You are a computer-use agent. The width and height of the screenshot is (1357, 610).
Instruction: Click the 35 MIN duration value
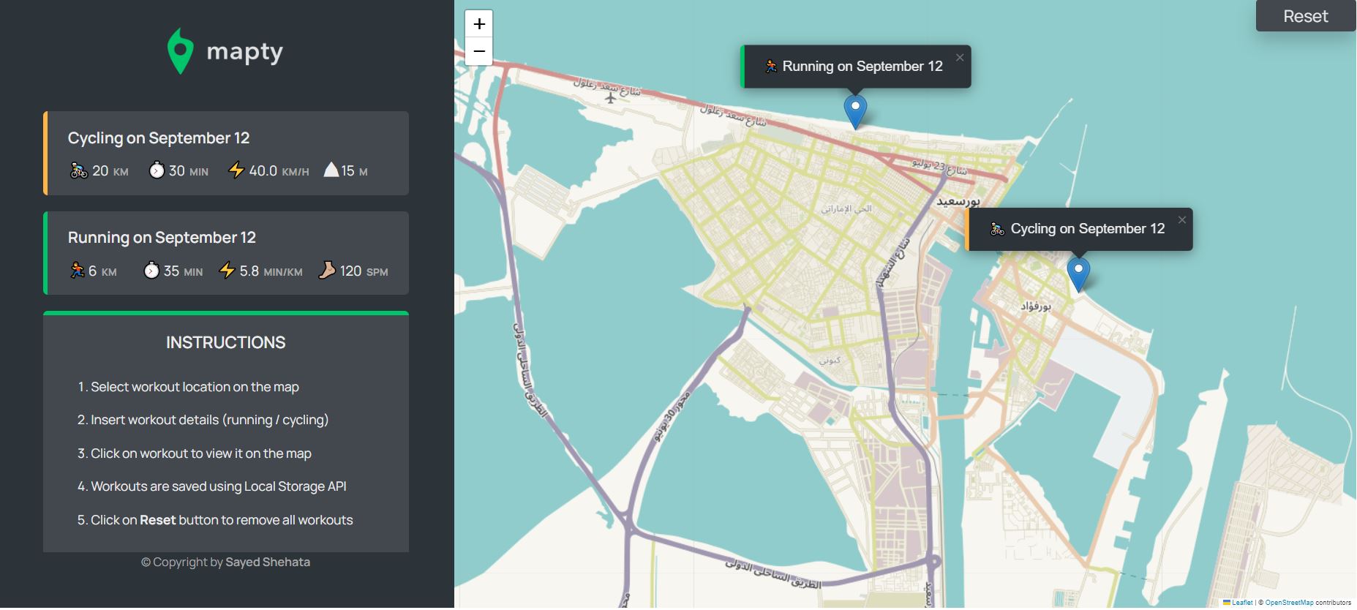[x=184, y=271]
